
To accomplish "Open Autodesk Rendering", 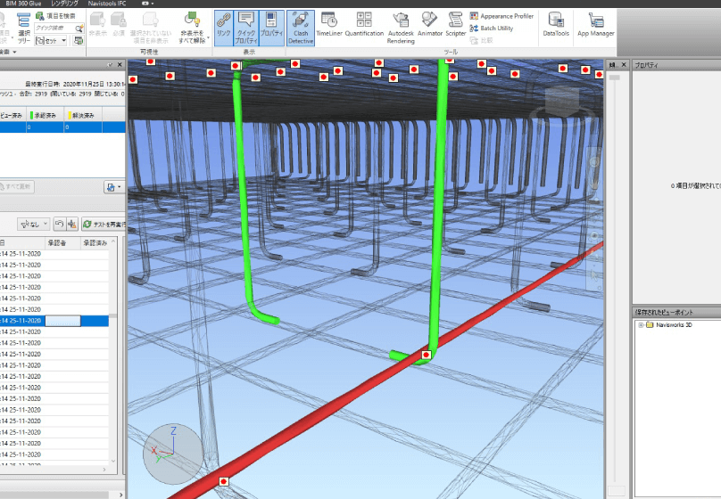I will 401,28.
